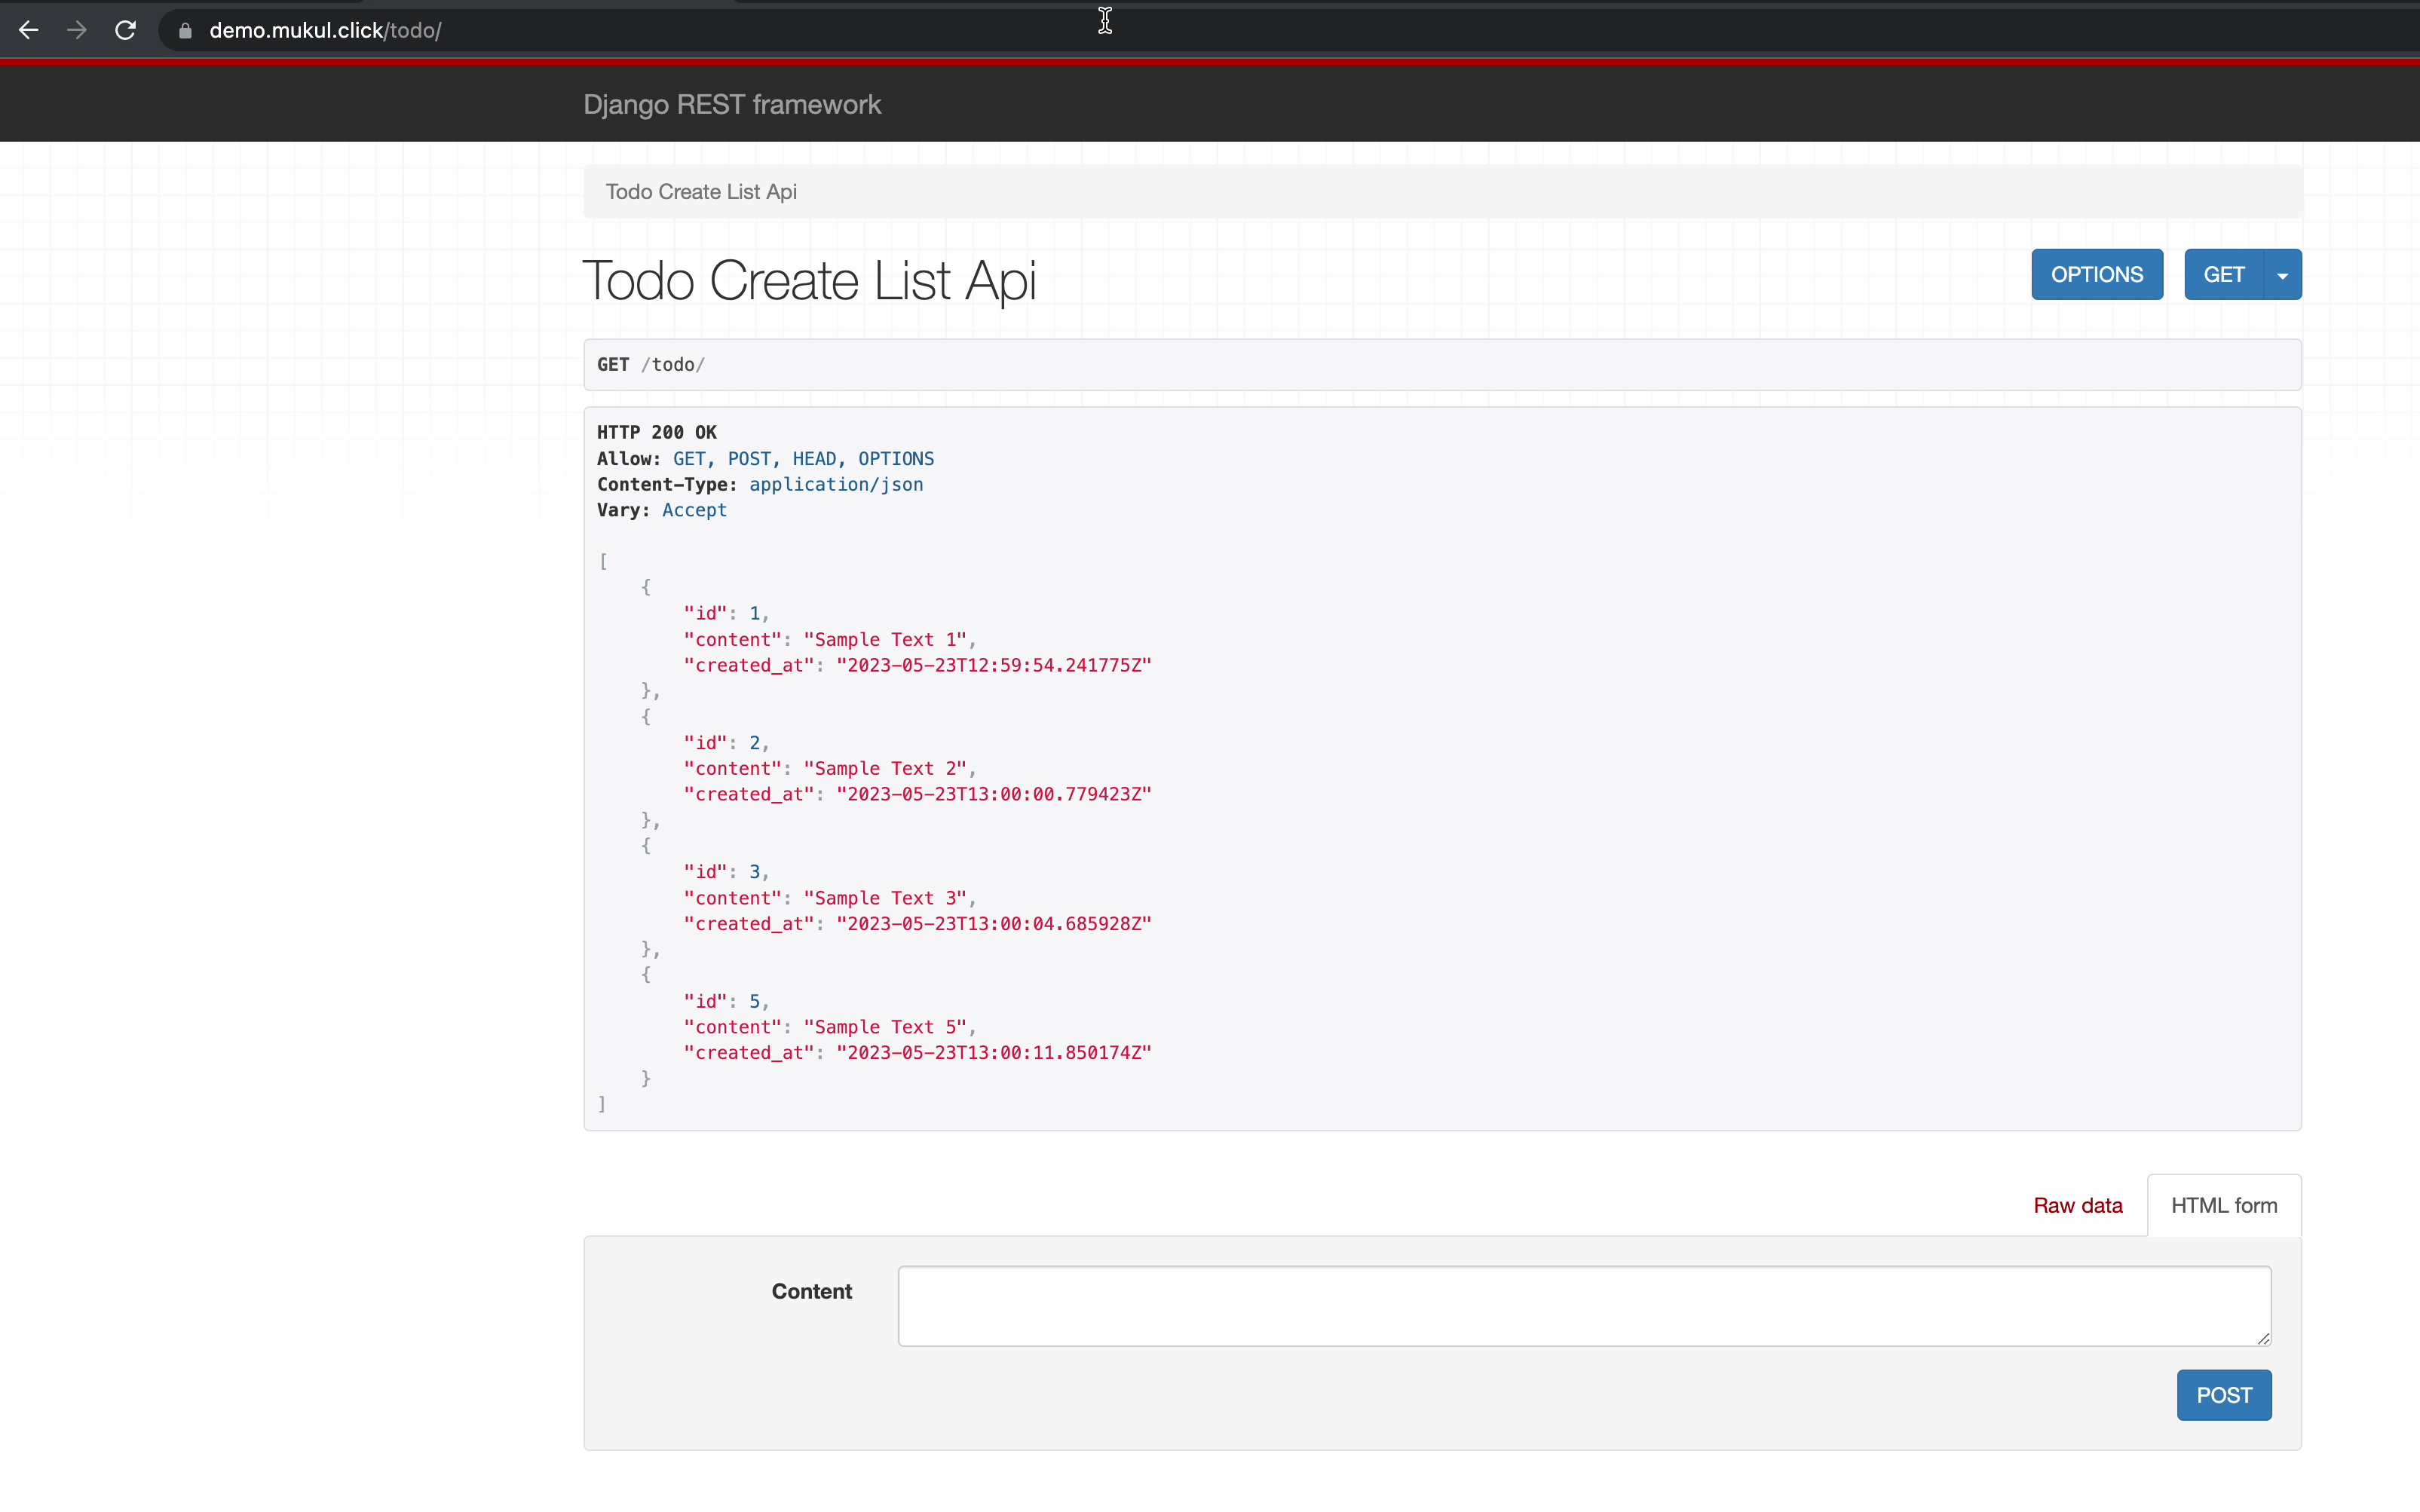The height and width of the screenshot is (1512, 2420).
Task: Click Todo Create List Api breadcrumb
Action: (x=701, y=192)
